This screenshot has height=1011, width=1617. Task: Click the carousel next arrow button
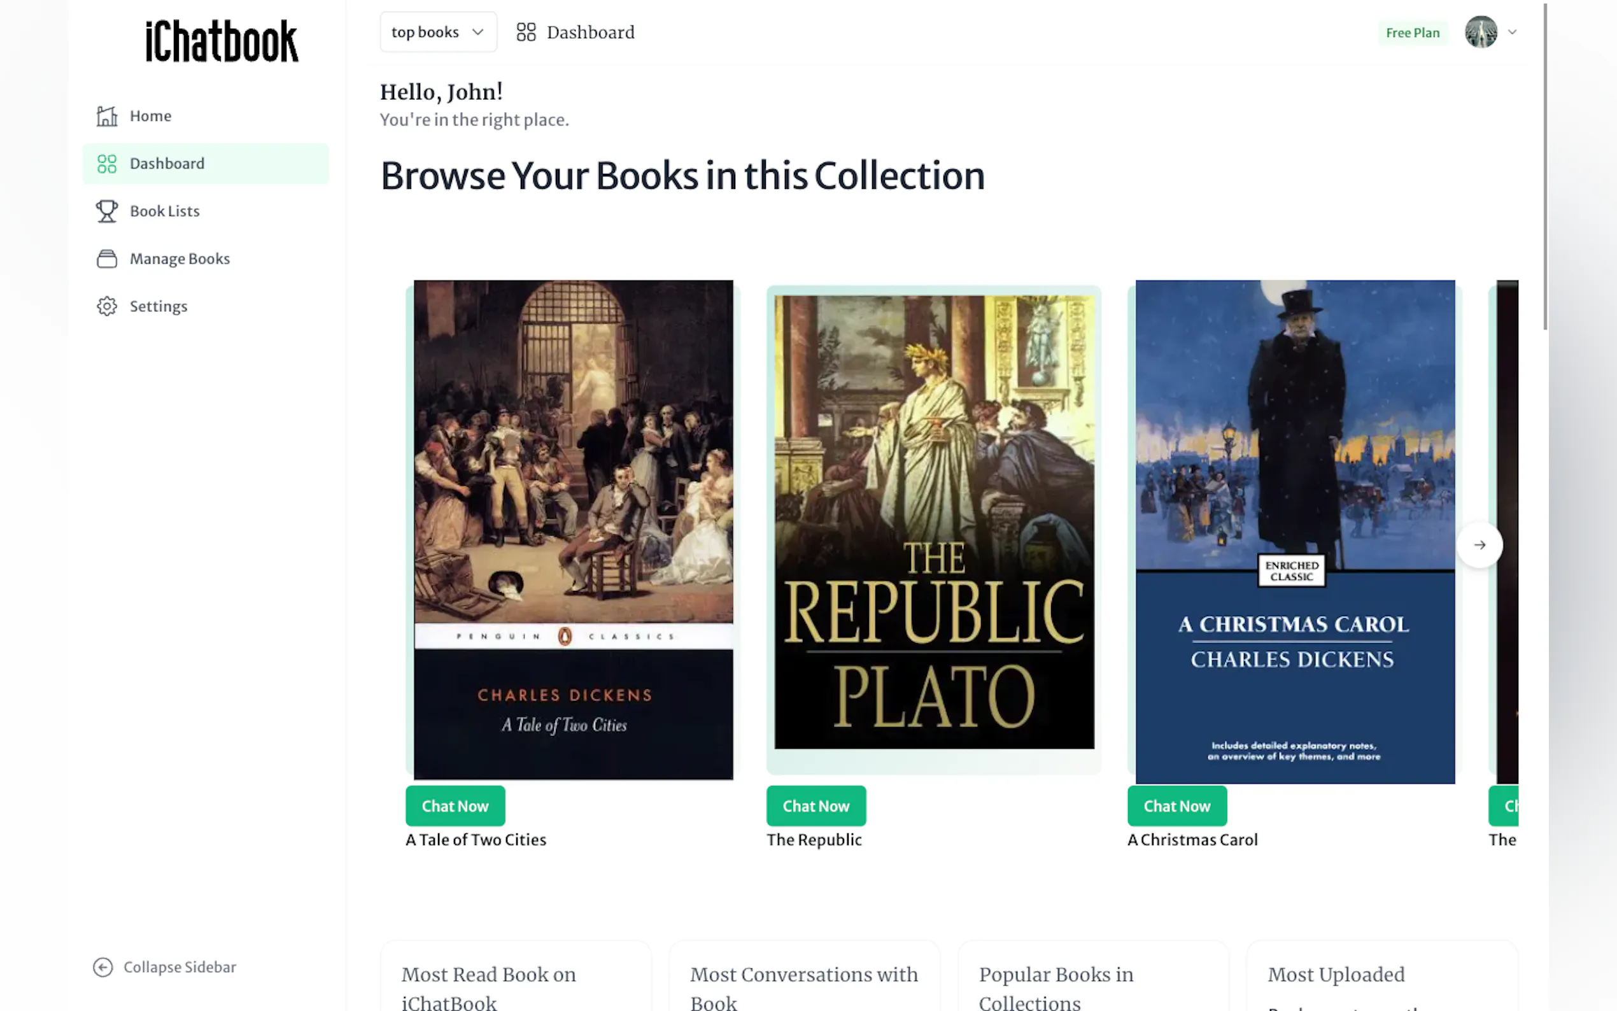1479,545
